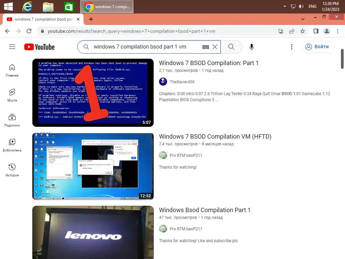
Task: Show hidden system tray icons
Action: pyautogui.click(x=285, y=6)
